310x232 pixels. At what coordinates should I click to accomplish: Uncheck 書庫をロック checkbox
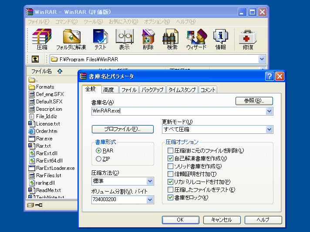tap(170, 198)
